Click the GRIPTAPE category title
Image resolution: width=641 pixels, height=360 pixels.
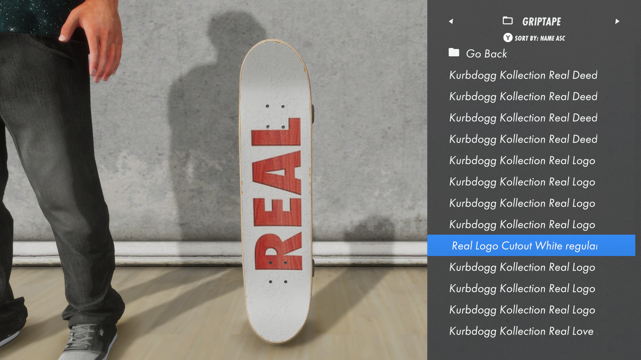click(542, 22)
